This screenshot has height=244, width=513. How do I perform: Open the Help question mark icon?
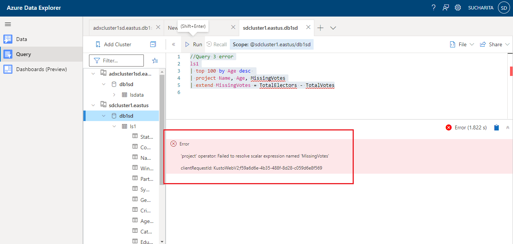(433, 7)
